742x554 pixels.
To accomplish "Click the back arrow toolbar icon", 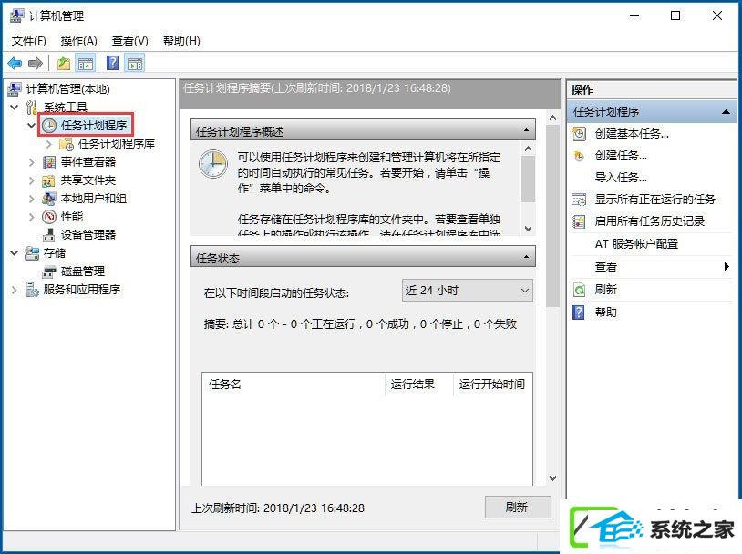I will [x=15, y=63].
